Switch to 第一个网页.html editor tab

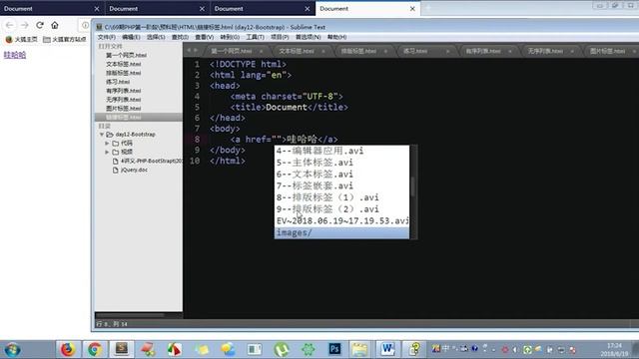(x=231, y=51)
